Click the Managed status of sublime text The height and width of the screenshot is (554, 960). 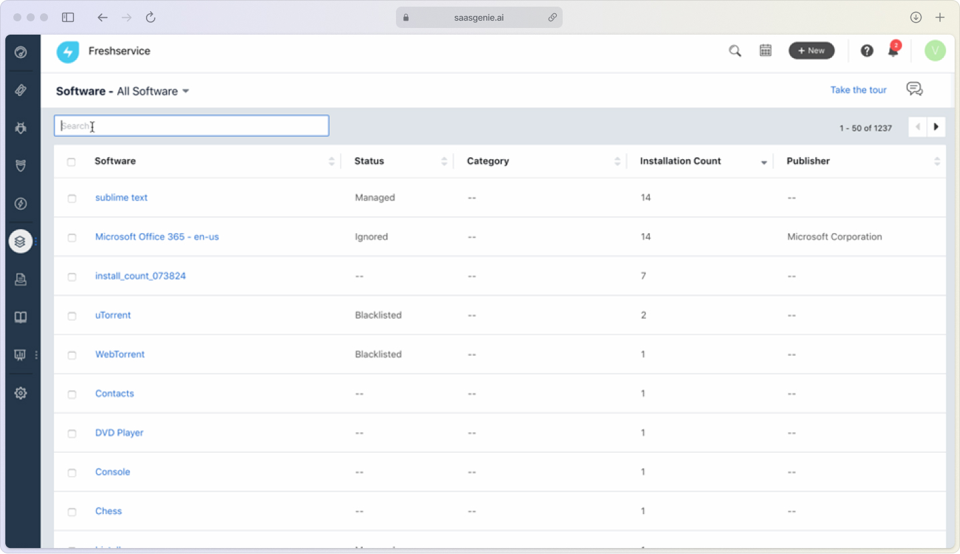(x=375, y=197)
